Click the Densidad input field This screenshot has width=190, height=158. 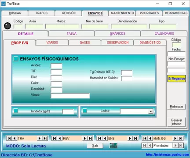pos(56,90)
